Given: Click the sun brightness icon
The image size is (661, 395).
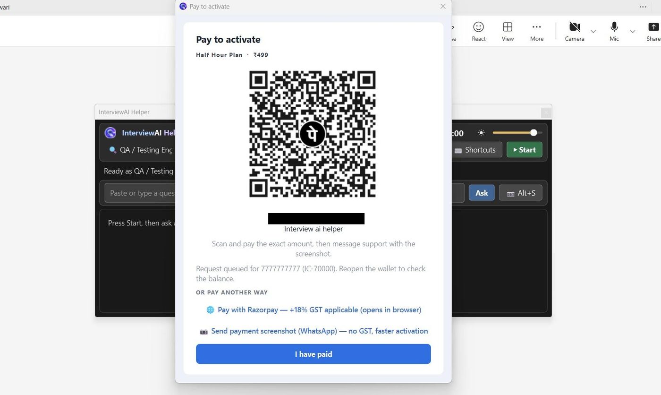Looking at the screenshot, I should pos(481,133).
